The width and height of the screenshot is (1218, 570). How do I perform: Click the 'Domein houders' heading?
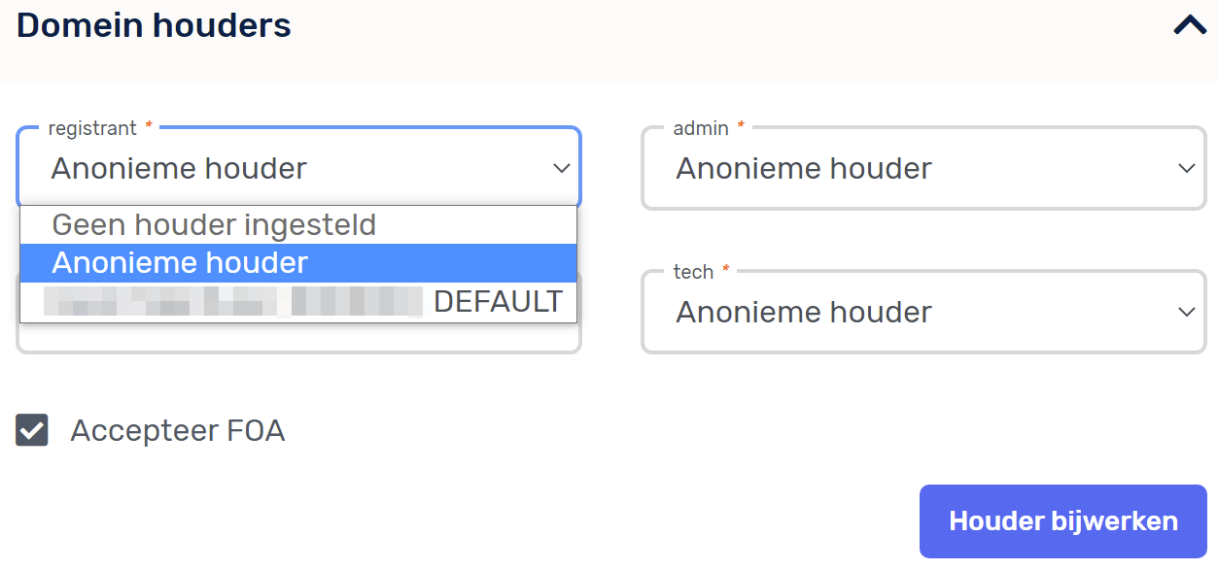(x=154, y=25)
